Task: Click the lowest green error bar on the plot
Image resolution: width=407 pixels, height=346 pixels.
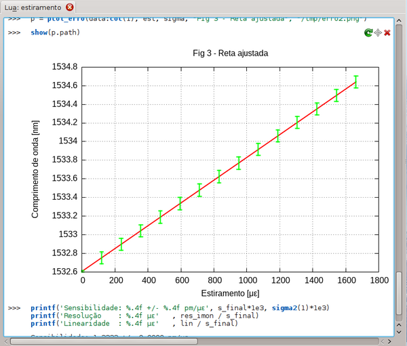Action: [x=101, y=257]
